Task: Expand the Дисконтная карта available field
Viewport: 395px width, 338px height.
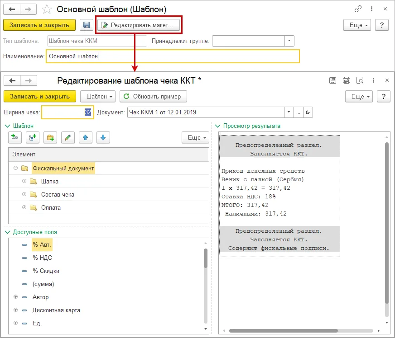Action: click(x=15, y=310)
